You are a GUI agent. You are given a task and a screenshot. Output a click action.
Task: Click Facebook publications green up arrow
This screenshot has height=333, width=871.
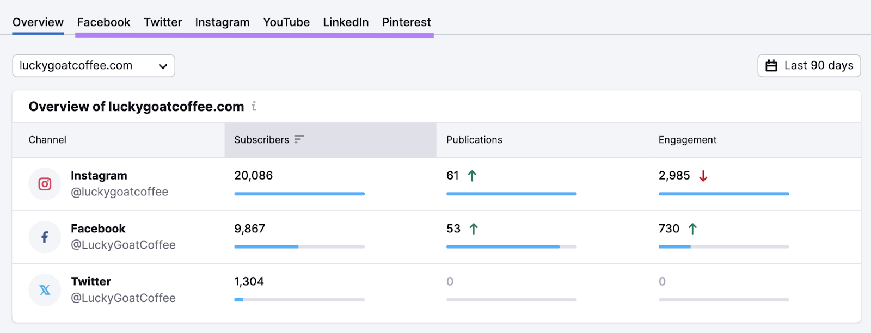pyautogui.click(x=474, y=229)
